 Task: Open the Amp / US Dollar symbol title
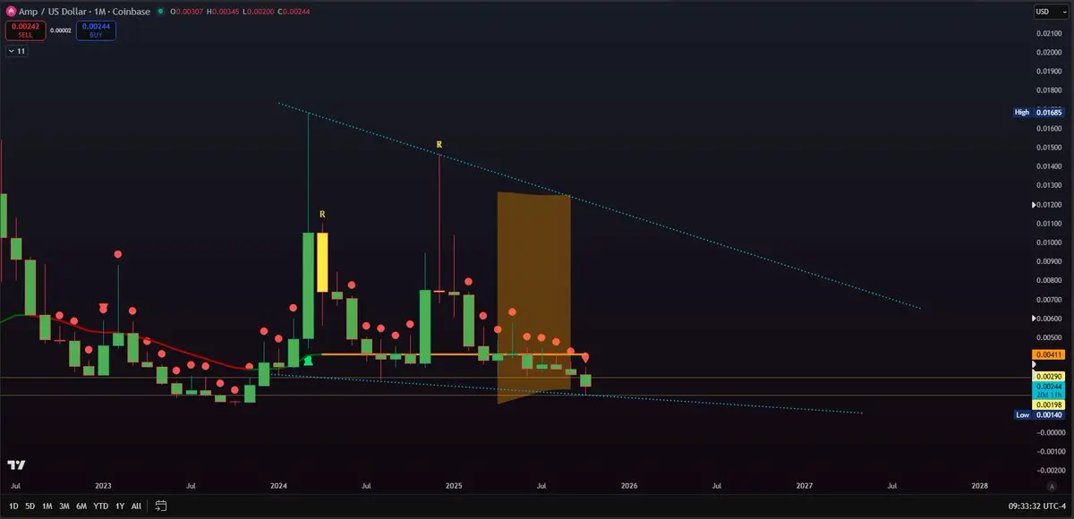pyautogui.click(x=82, y=12)
